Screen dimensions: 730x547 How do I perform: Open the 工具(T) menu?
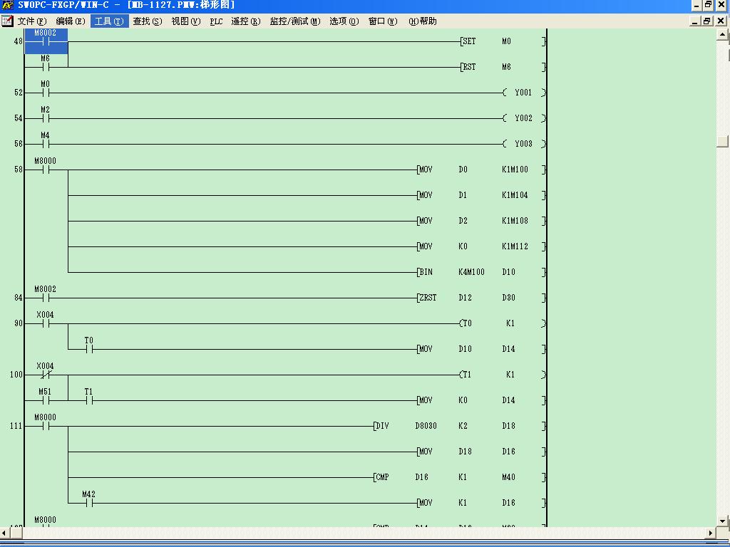[109, 21]
